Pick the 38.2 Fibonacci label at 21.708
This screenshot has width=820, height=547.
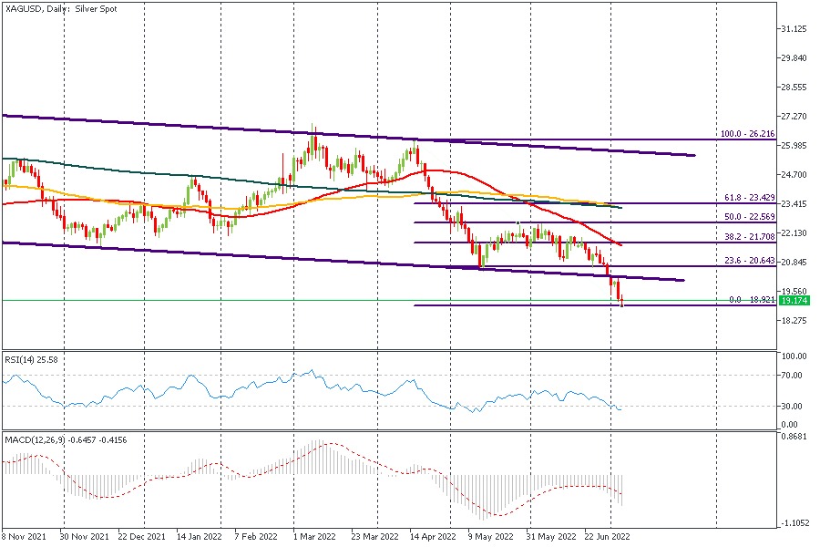point(748,236)
